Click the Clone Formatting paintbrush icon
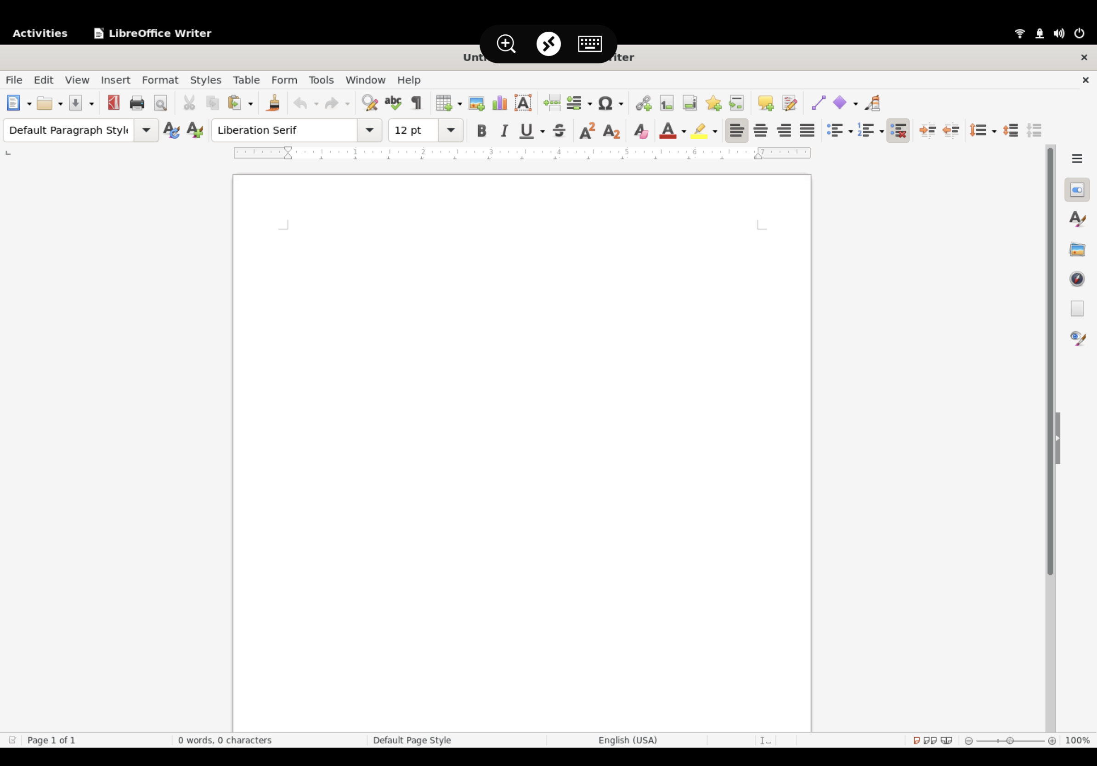This screenshot has height=766, width=1097. point(273,103)
